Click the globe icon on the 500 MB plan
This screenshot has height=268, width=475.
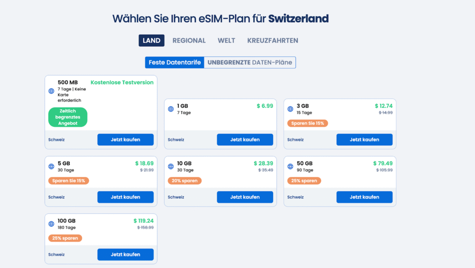tap(51, 91)
